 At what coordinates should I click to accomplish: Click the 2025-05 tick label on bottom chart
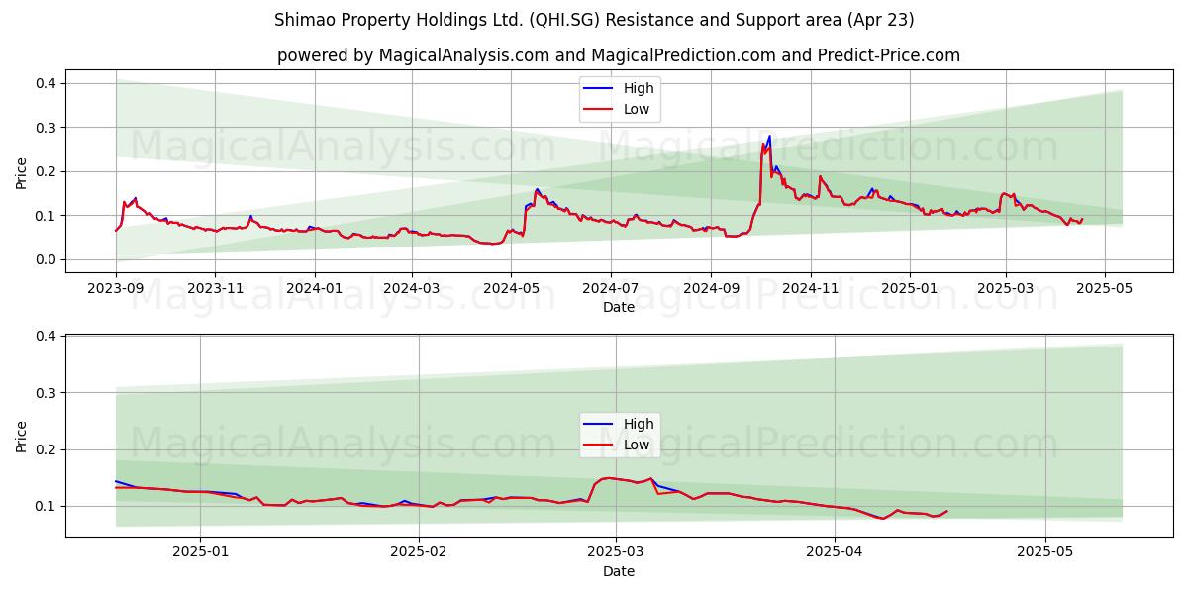click(x=1044, y=552)
